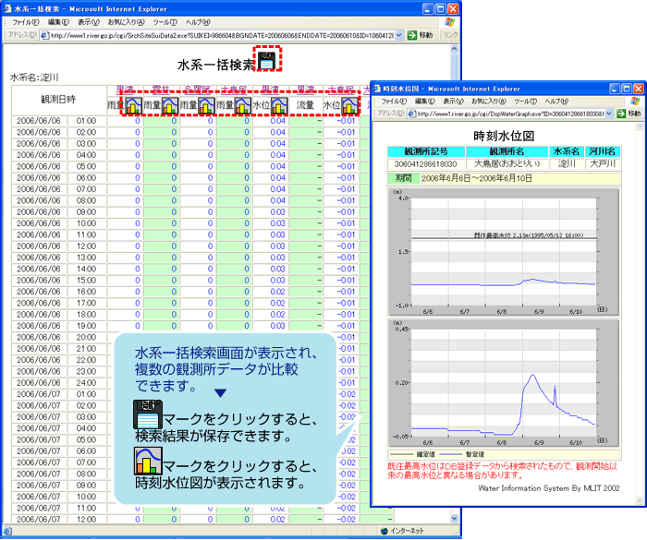This screenshot has height=540, width=647.
Task: Open graph icon in first 水位 column
Action: tap(278, 106)
